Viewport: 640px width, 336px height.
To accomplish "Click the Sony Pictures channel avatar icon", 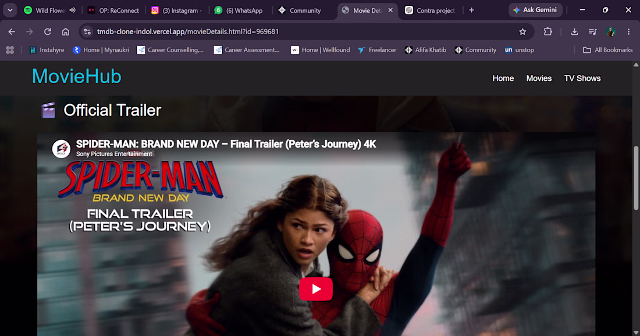I will tap(61, 149).
